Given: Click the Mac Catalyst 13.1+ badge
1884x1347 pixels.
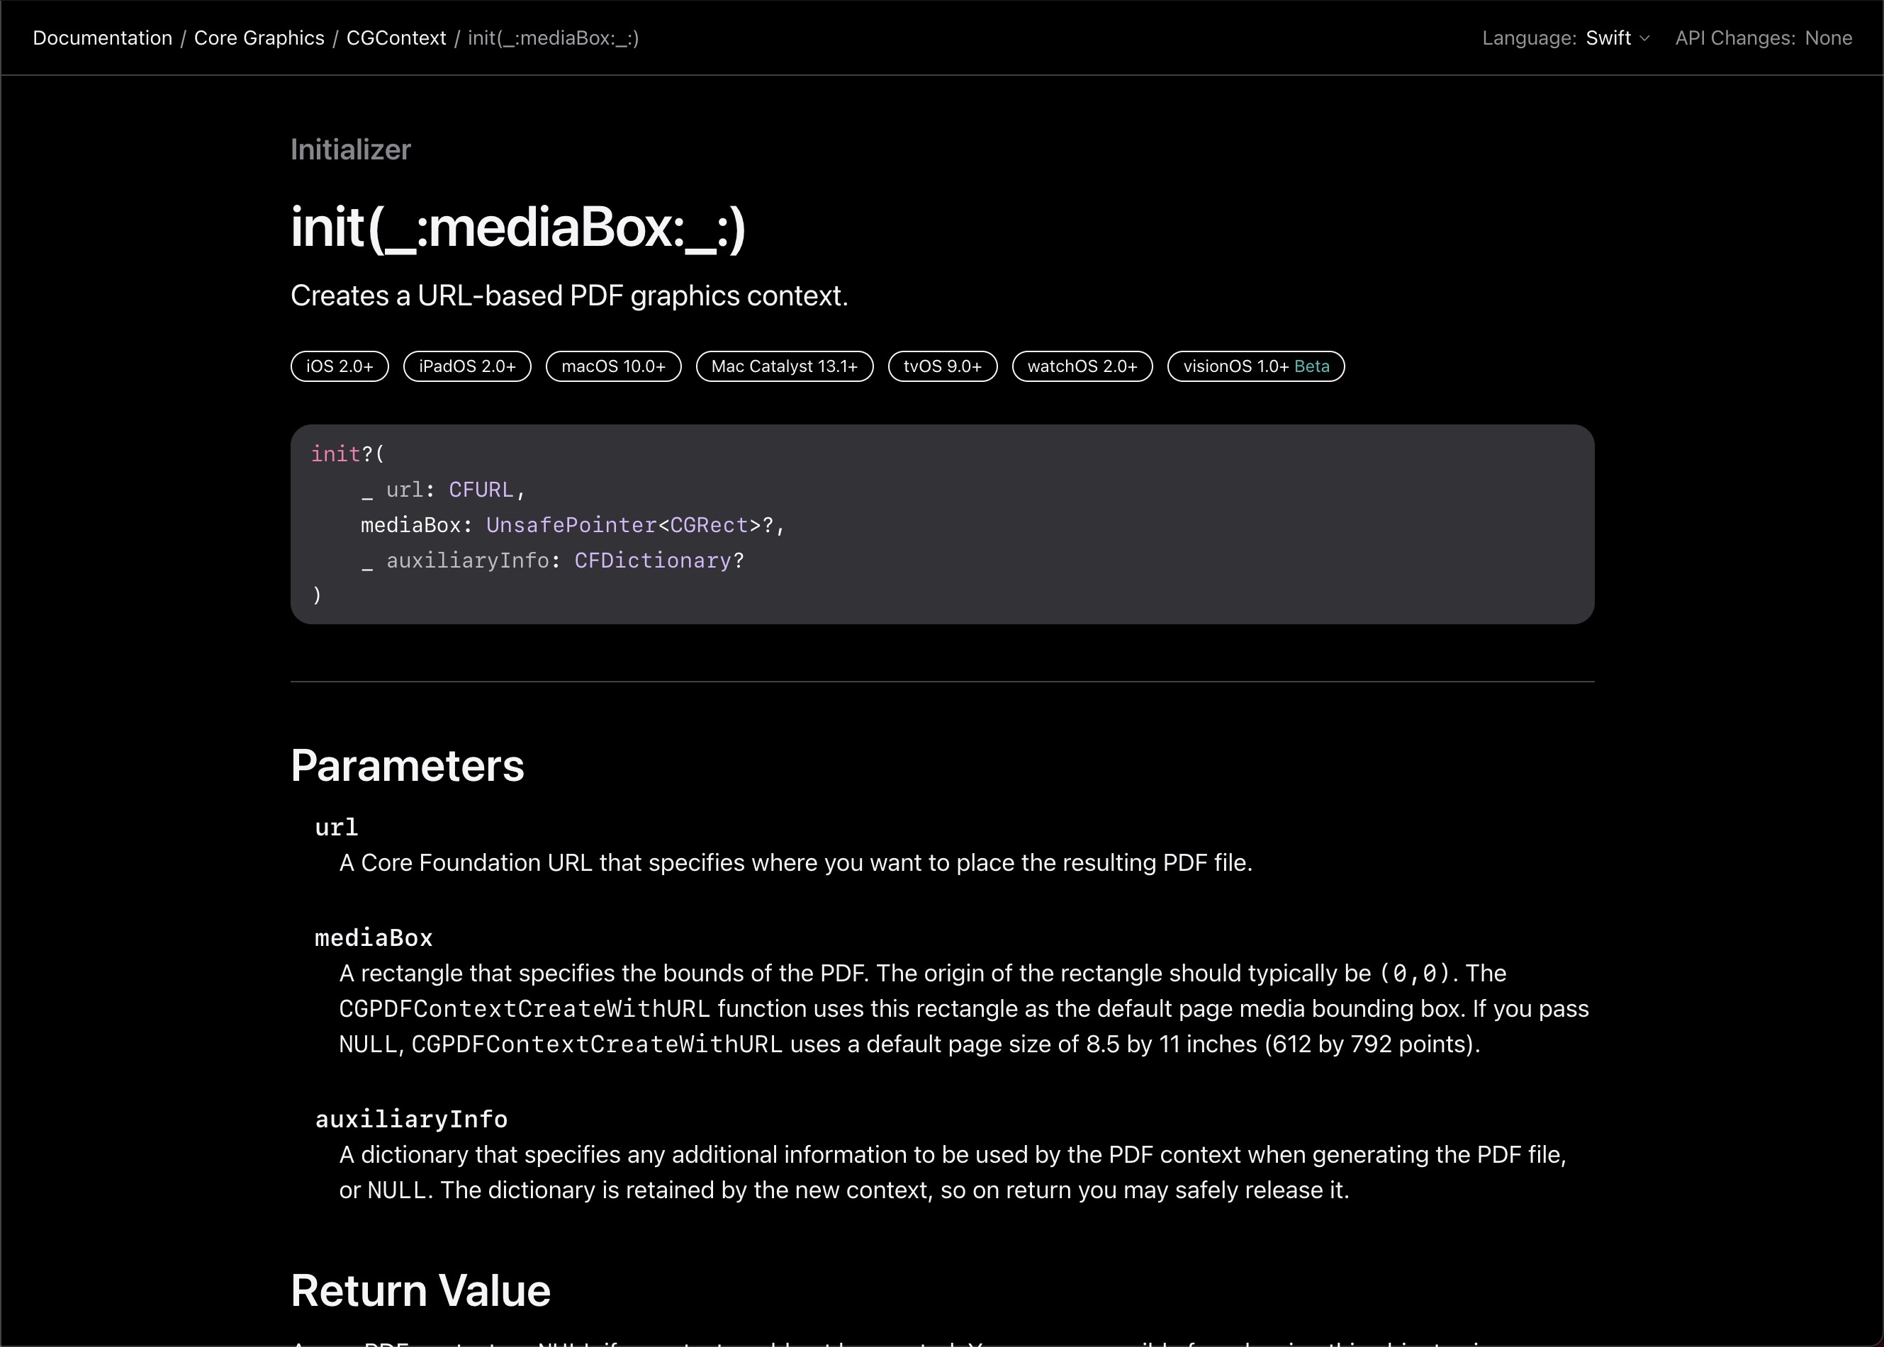Looking at the screenshot, I should (x=785, y=366).
